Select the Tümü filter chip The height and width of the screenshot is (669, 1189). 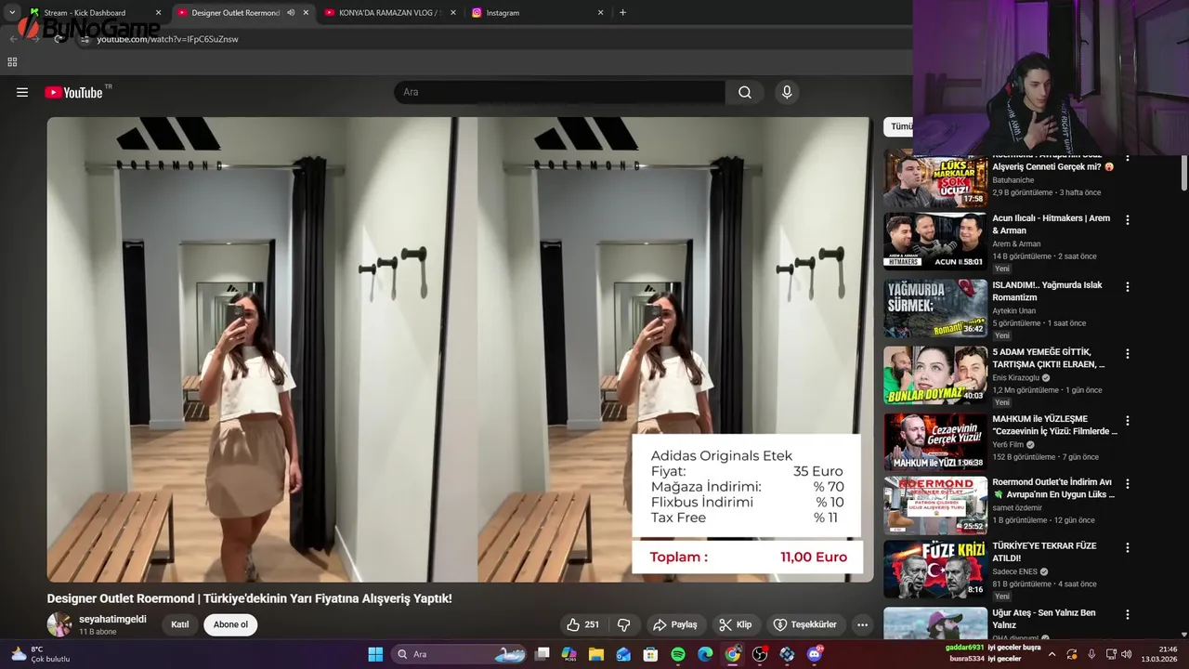(899, 126)
